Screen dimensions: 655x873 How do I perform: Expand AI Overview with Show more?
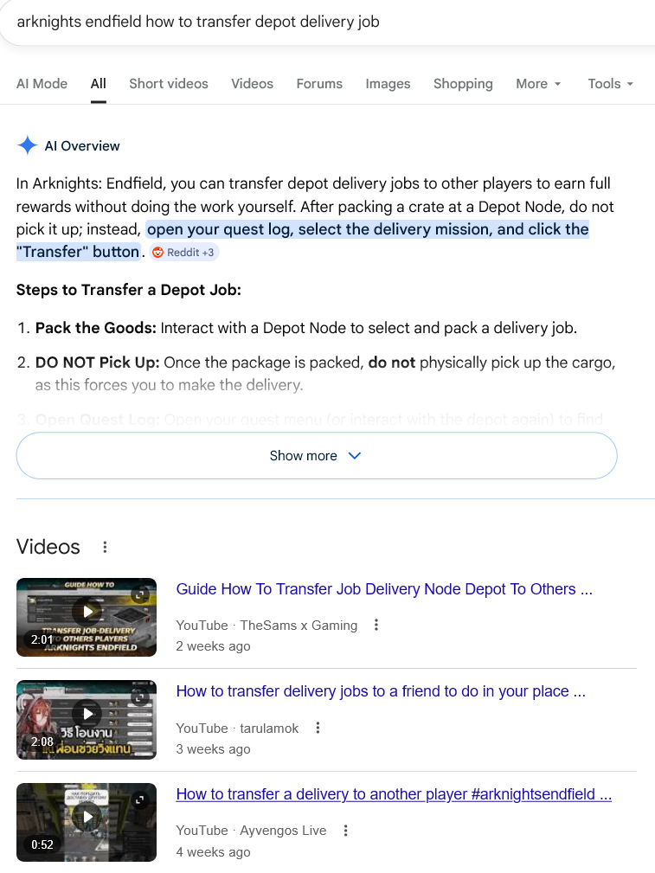(x=317, y=455)
